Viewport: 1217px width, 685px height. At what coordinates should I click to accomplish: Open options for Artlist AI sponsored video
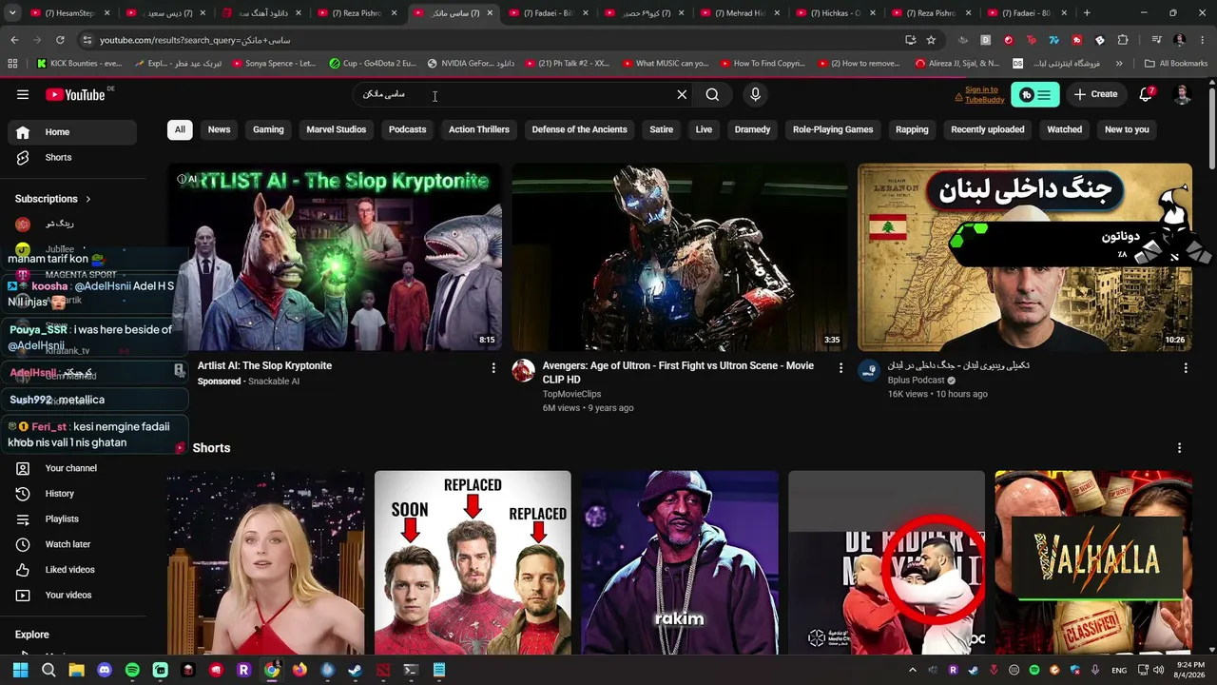click(x=493, y=367)
